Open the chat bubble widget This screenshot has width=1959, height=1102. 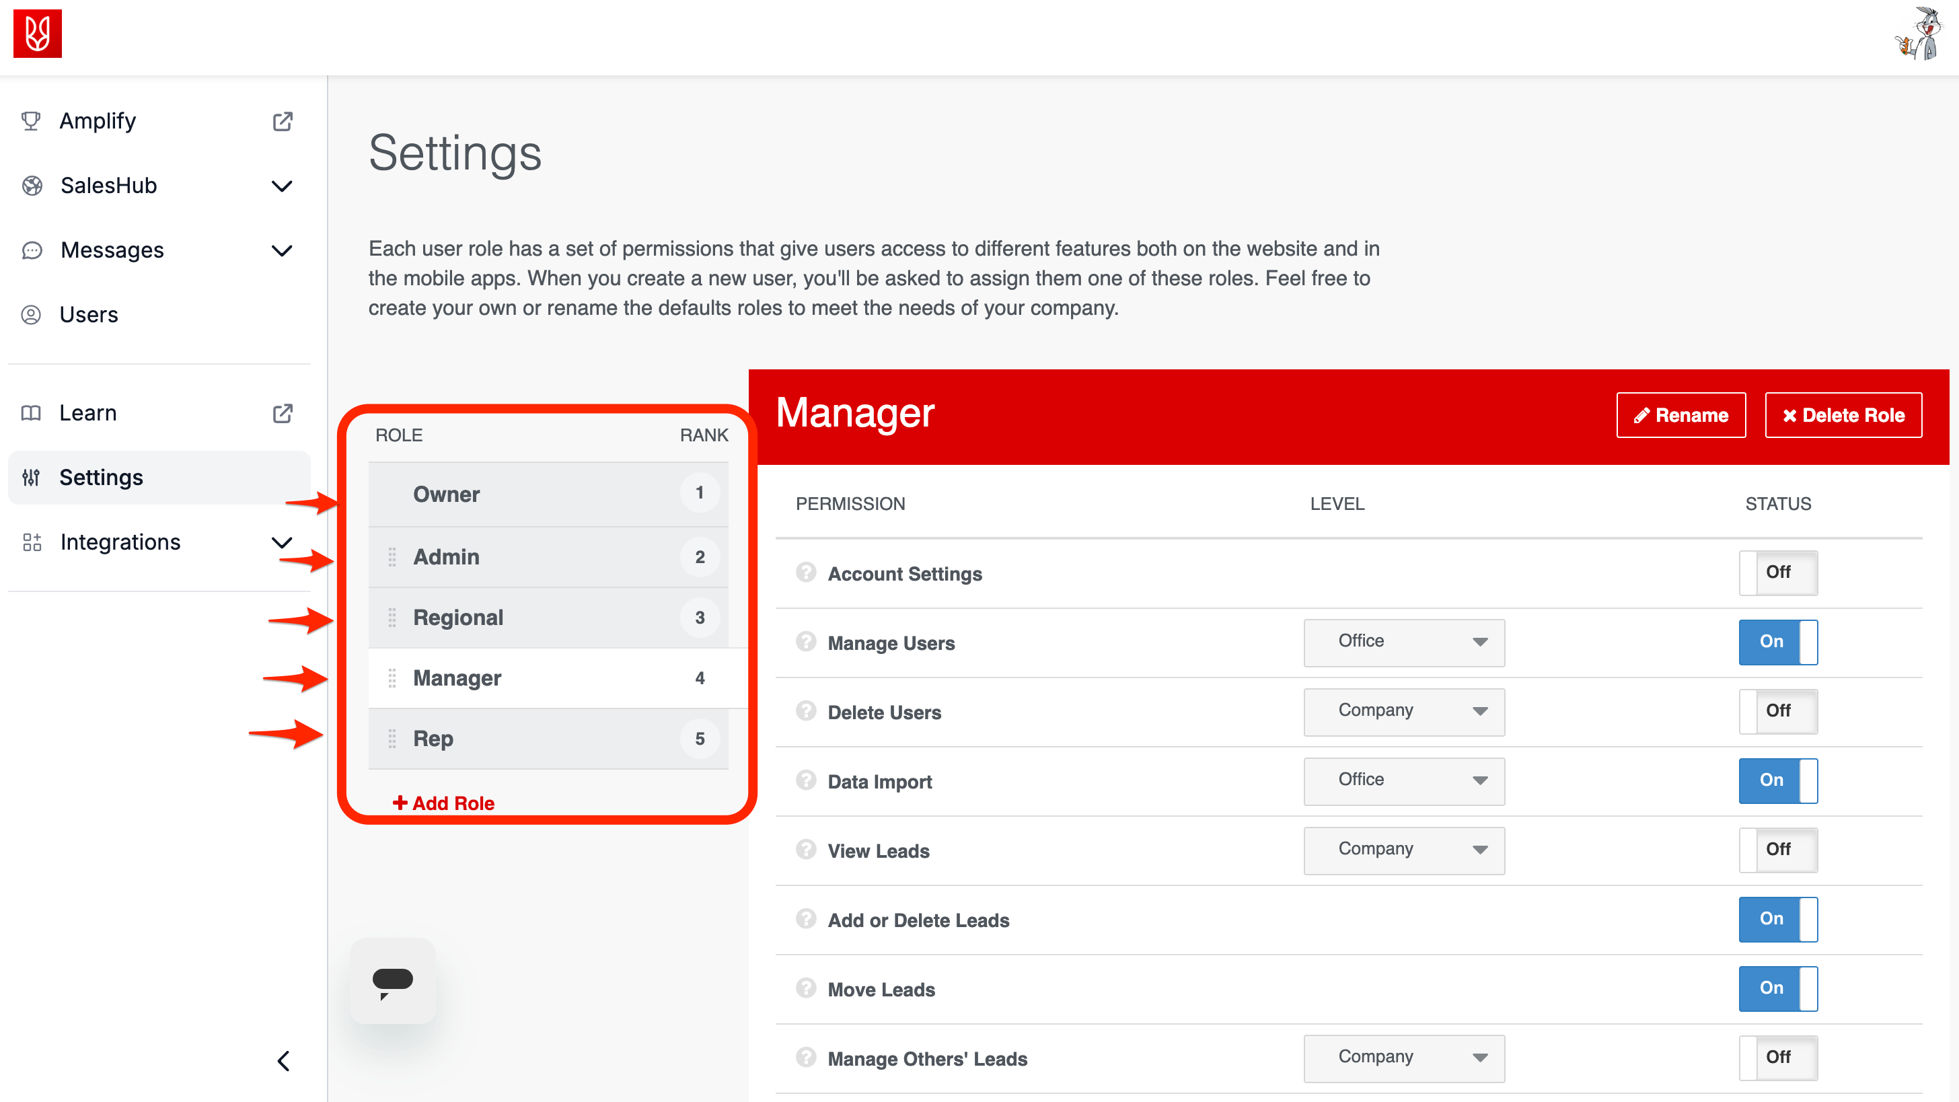coord(392,981)
